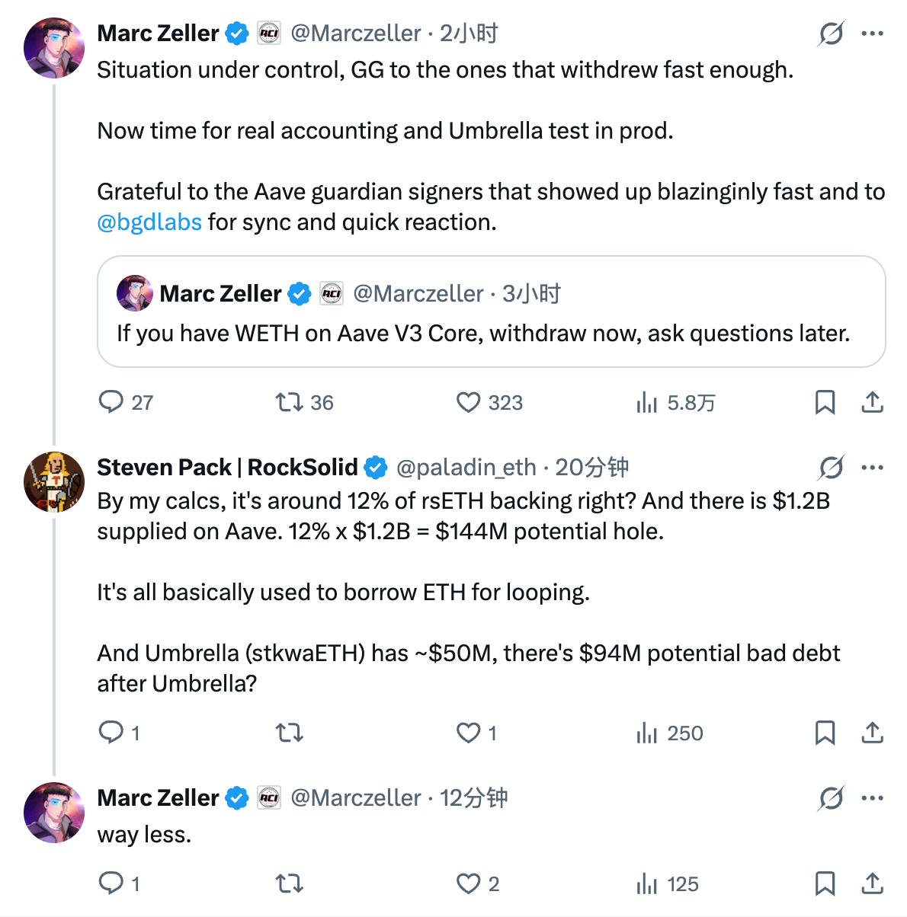Open the @bgdlabs profile link

pyautogui.click(x=149, y=222)
